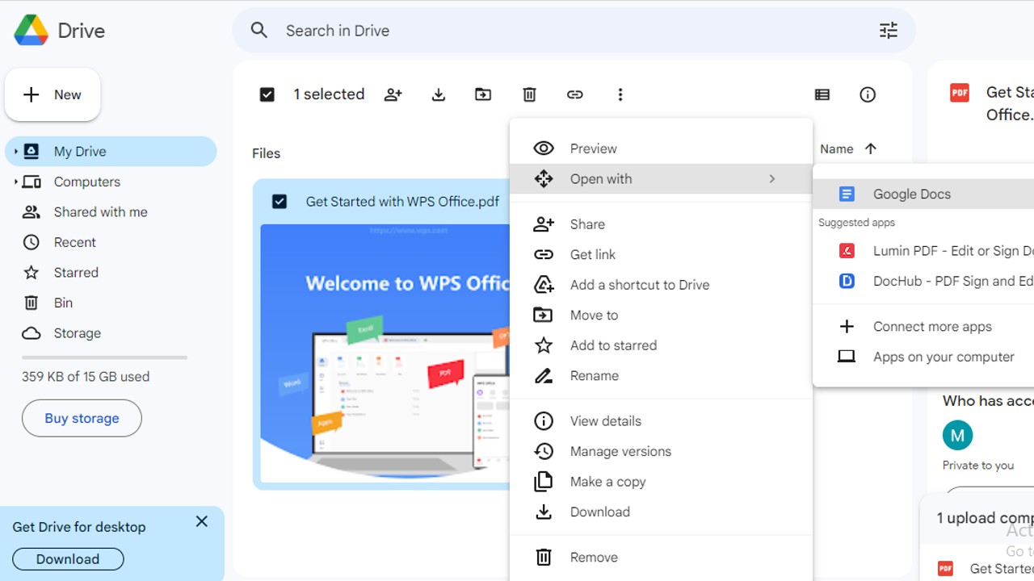Screen dimensions: 1034x581
Task: Click the plus icon beside Connect more apps
Action: click(x=847, y=327)
